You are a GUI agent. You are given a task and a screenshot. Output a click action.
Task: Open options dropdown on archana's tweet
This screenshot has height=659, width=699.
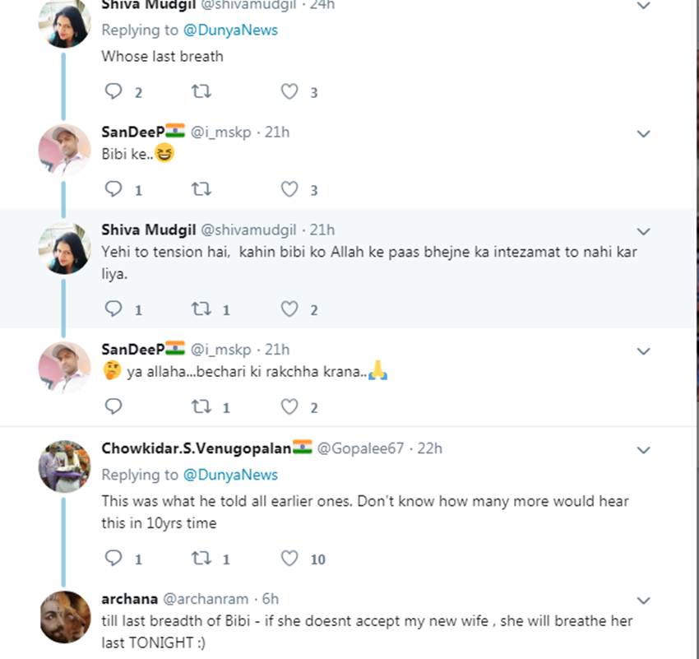click(644, 601)
